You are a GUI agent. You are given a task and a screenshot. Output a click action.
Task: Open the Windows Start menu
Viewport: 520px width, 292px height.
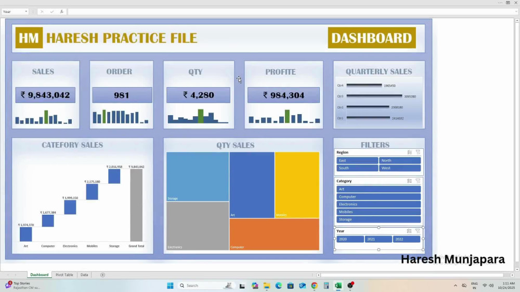170,286
